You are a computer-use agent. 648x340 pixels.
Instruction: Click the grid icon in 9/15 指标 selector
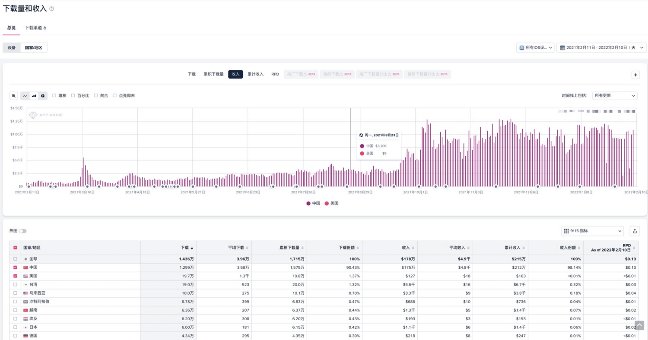[x=566, y=231]
